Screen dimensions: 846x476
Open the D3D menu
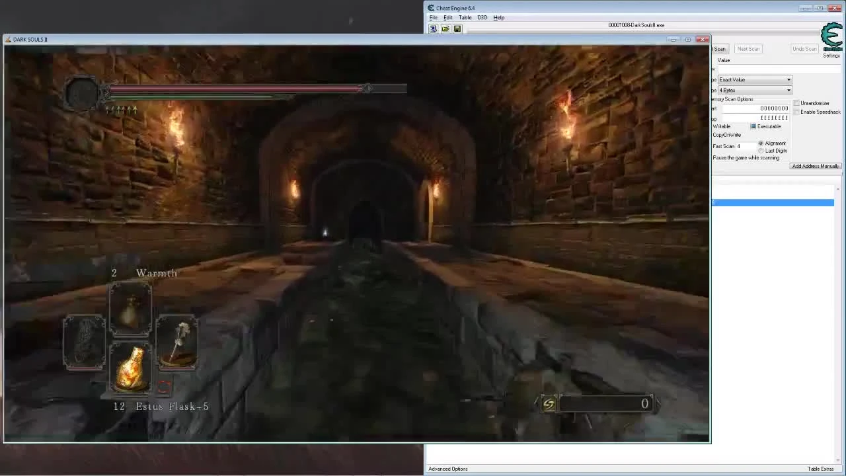pos(482,17)
